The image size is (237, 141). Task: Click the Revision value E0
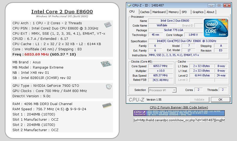point(221,50)
